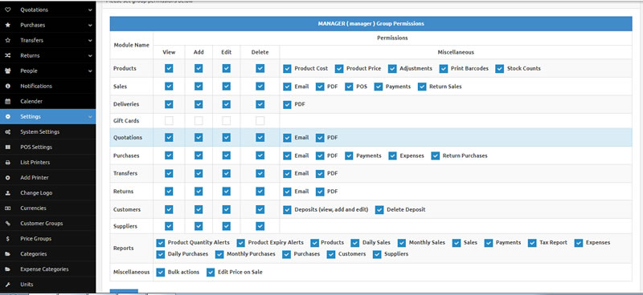Uncheck Product Cost permission checkbox
Screen dimensions: 643x295
(287, 69)
